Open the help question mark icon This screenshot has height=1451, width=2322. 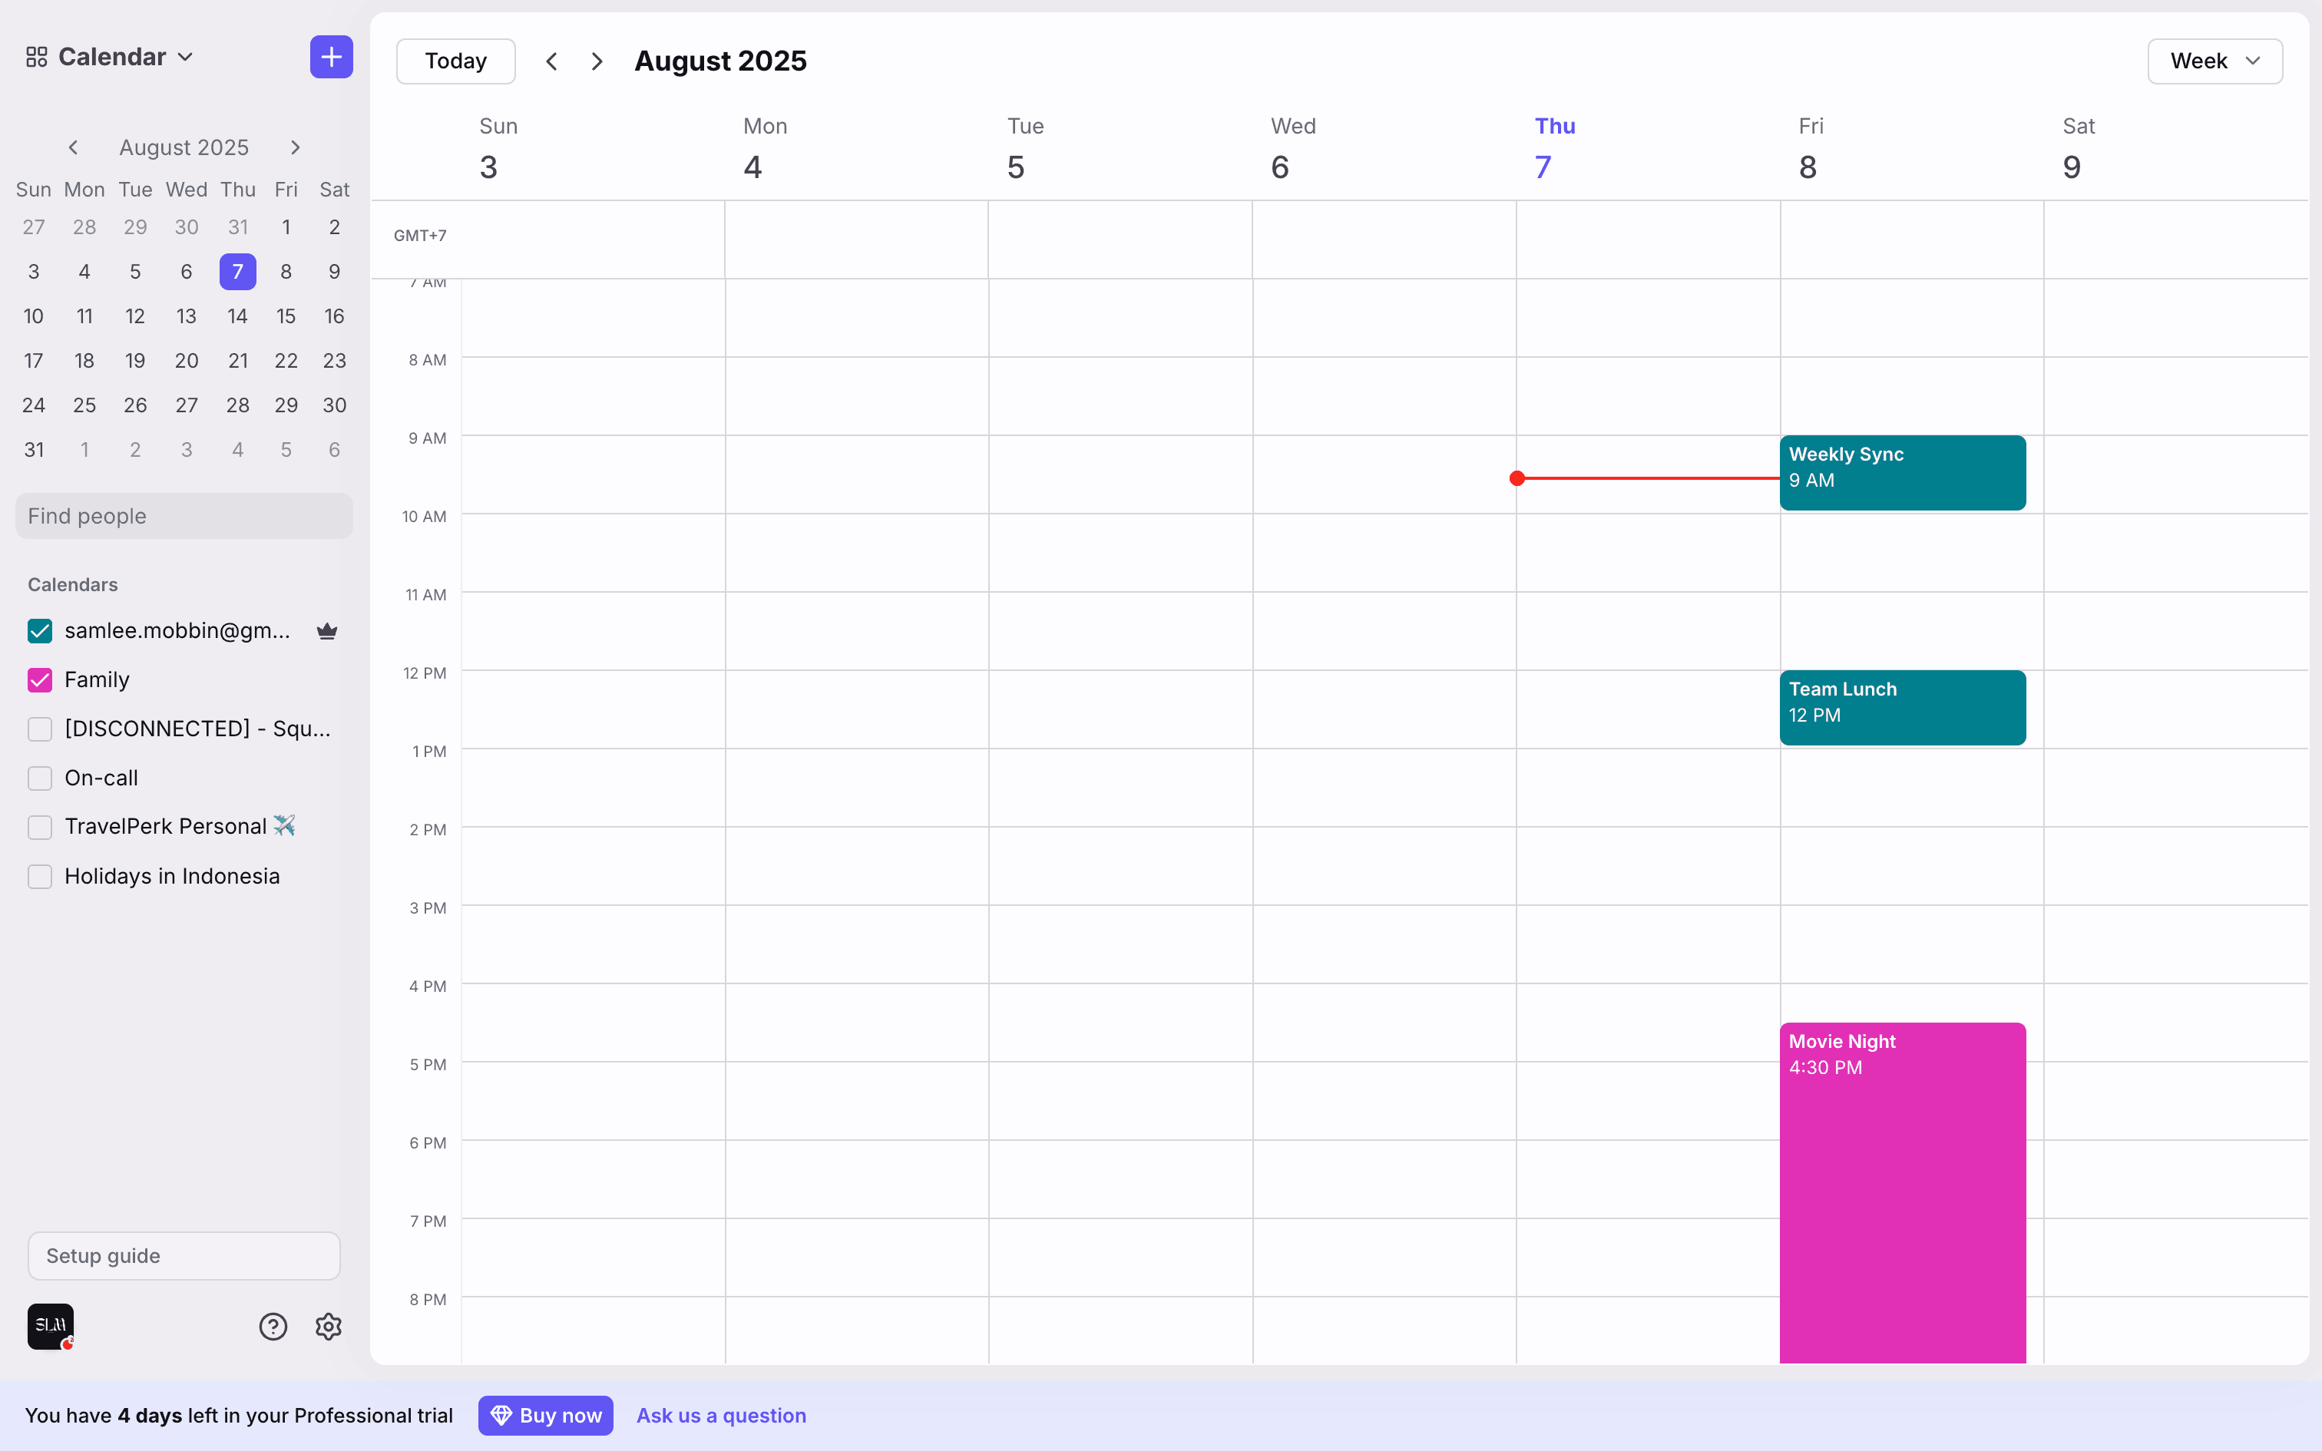[273, 1327]
